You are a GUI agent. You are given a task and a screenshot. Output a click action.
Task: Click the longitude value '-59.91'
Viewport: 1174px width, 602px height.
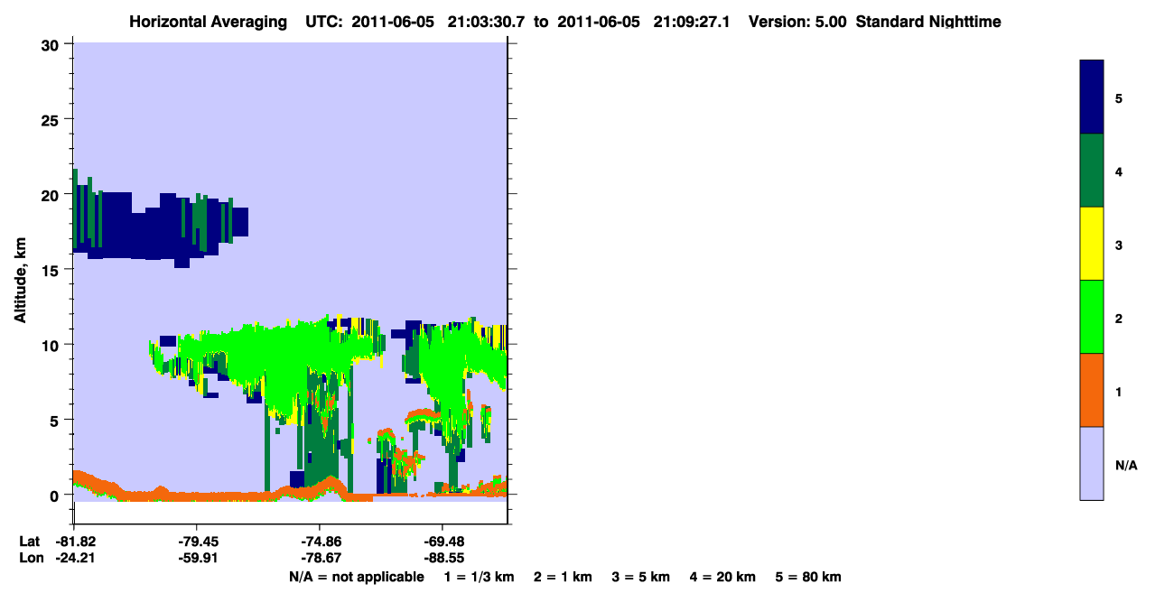point(197,559)
